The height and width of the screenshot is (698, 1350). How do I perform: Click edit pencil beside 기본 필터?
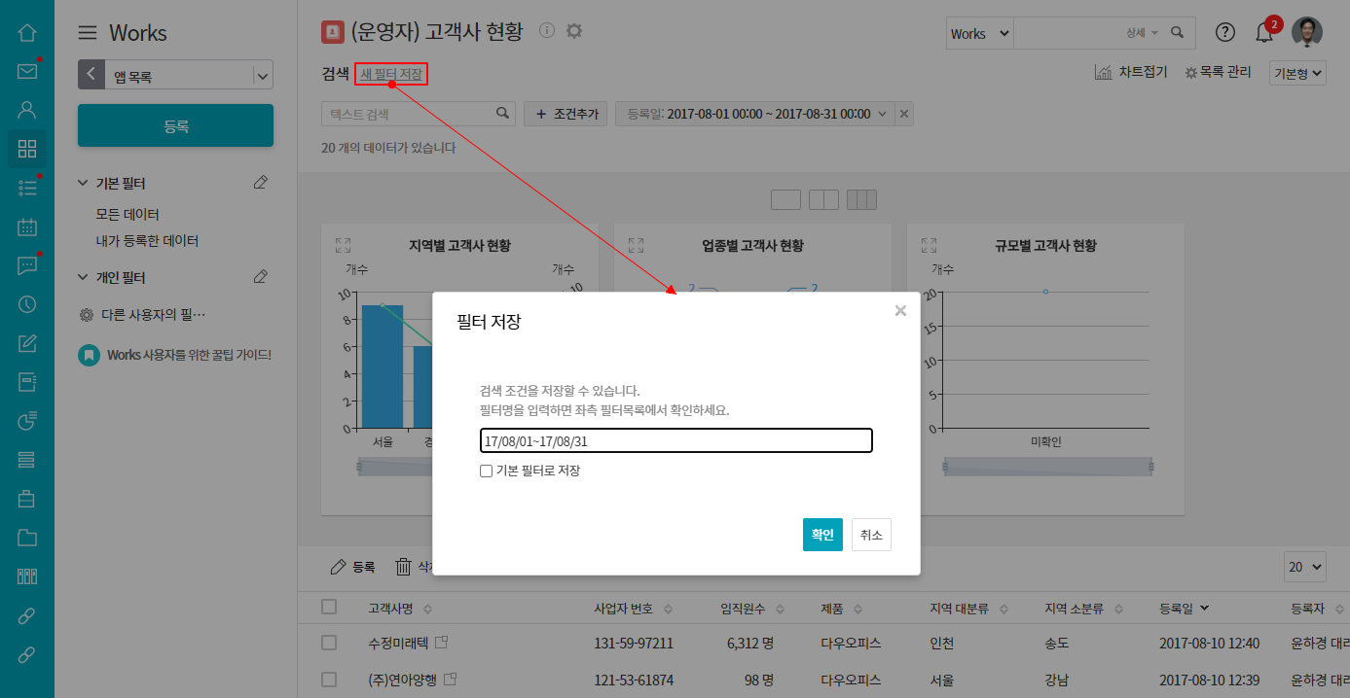pyautogui.click(x=260, y=183)
